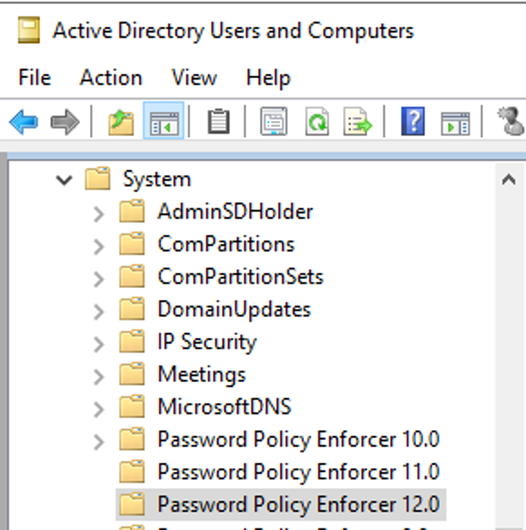This screenshot has width=526, height=530.
Task: Go up one level with folder arrow icon
Action: click(x=121, y=122)
